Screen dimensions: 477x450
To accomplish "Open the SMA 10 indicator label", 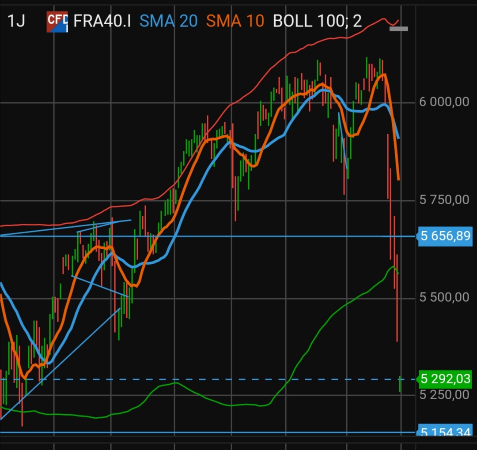I will coord(235,21).
